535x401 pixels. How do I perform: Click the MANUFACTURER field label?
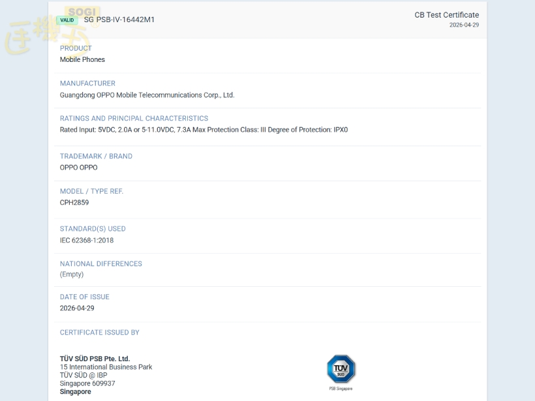(87, 83)
